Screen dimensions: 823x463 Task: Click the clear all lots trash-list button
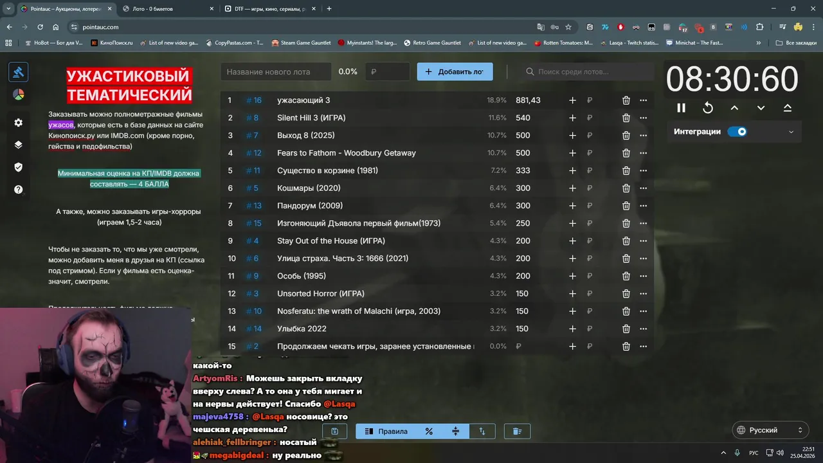coord(517,431)
